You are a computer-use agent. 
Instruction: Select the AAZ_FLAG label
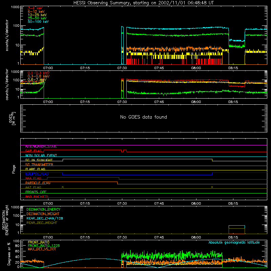pos(33,188)
